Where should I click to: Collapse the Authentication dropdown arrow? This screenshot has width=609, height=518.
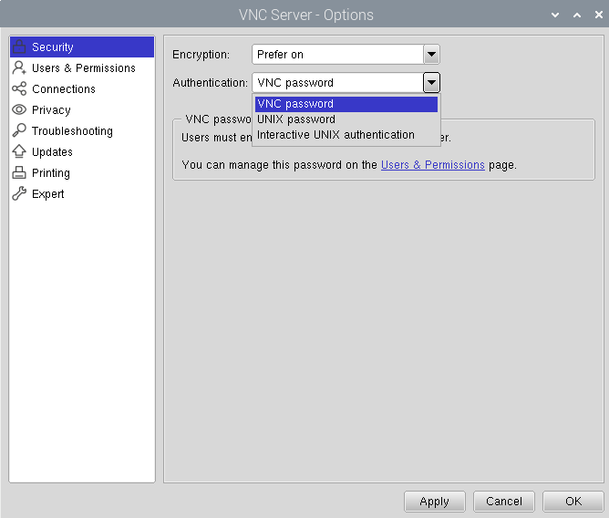[431, 82]
